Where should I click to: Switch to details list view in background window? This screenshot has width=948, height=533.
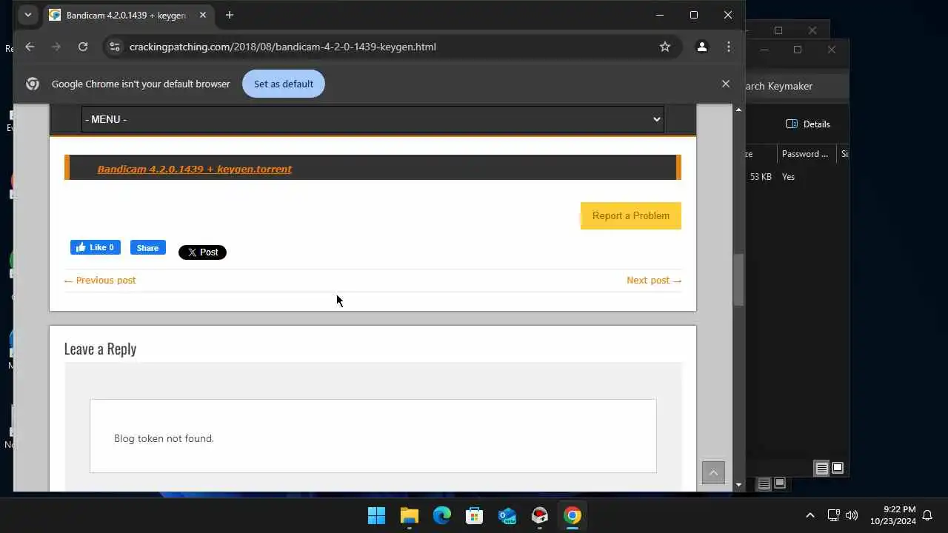pos(821,468)
